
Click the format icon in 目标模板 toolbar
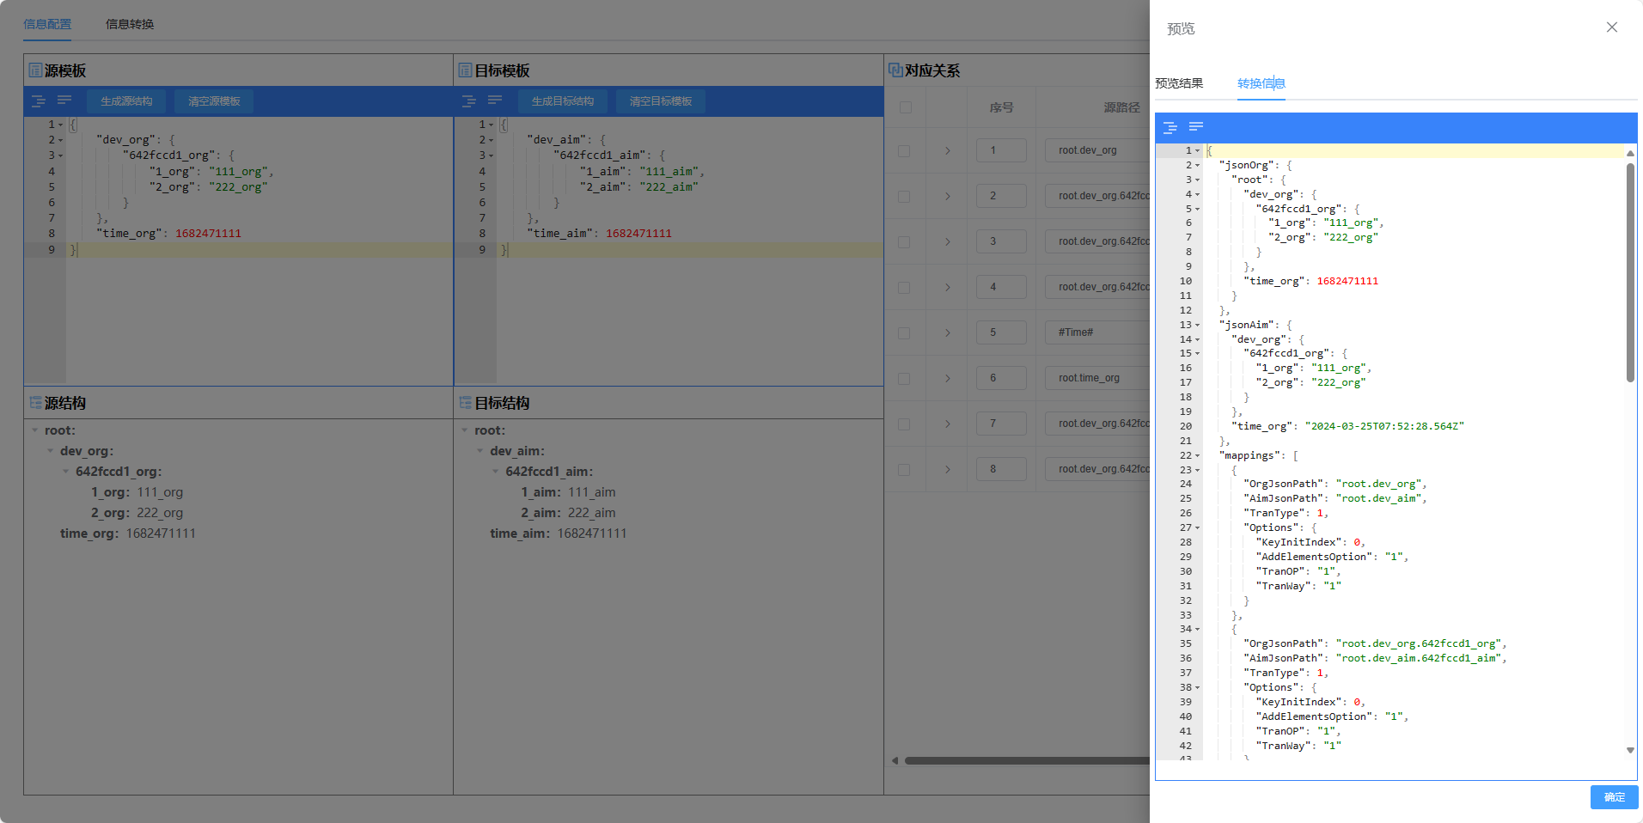(469, 101)
